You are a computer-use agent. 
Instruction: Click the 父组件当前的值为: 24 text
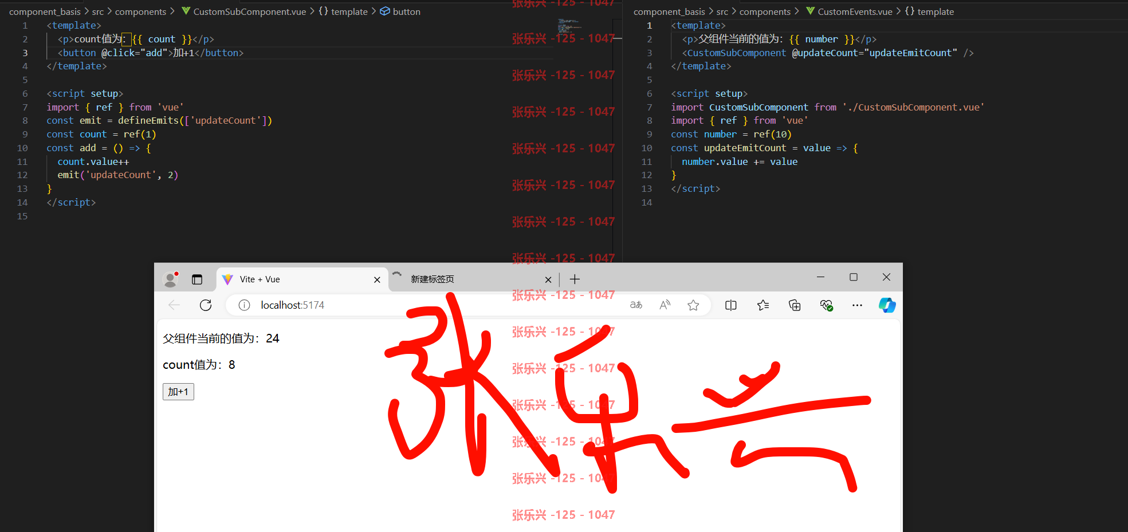coord(221,338)
